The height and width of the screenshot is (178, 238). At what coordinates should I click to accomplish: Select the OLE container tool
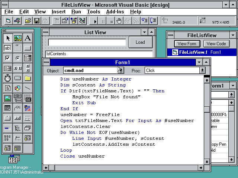[x=28, y=98]
